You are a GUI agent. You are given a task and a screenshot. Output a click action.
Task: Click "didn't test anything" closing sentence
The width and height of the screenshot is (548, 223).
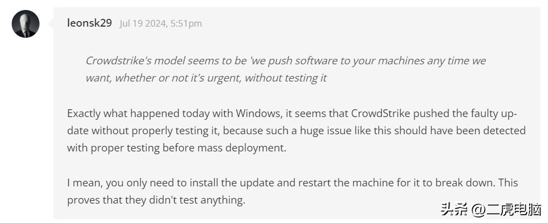(197, 200)
